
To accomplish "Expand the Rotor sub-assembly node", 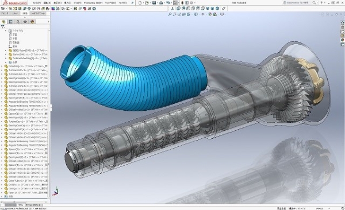I will 6,50.
